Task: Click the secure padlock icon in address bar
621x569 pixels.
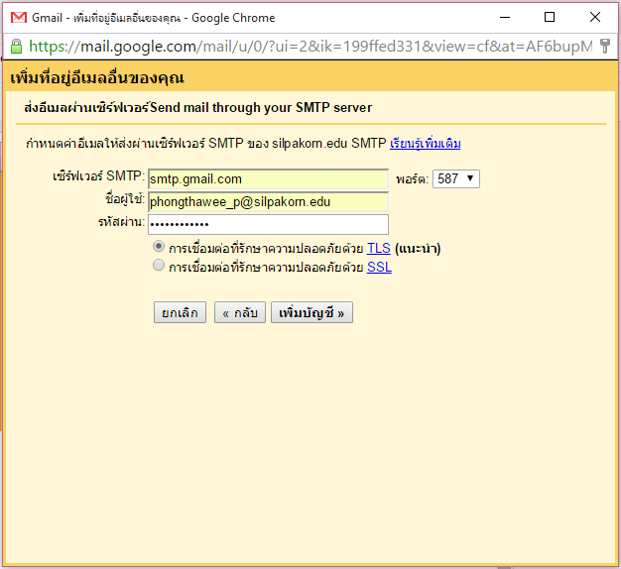Action: click(x=16, y=47)
